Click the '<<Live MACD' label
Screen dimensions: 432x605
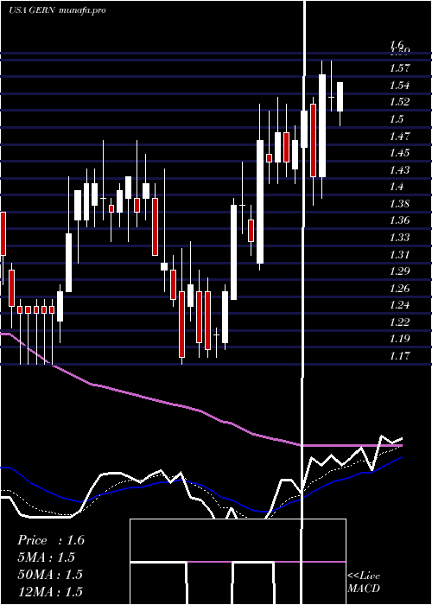[x=364, y=582]
